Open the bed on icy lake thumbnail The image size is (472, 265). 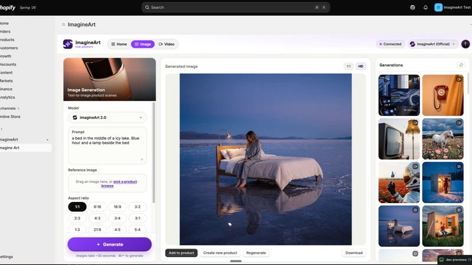coord(399,226)
